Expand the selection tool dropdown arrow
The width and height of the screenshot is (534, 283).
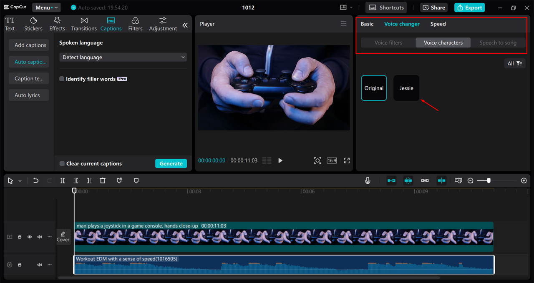(20, 181)
